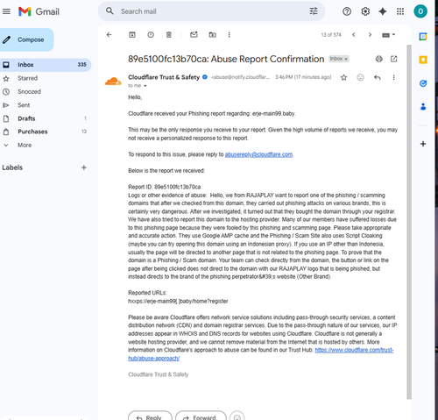Open the Settings gear icon
Screen dimensions: 438x420
[365, 11]
